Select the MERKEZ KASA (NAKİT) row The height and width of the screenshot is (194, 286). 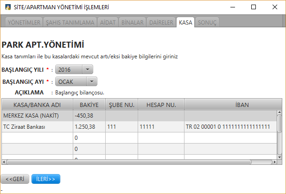37,115
